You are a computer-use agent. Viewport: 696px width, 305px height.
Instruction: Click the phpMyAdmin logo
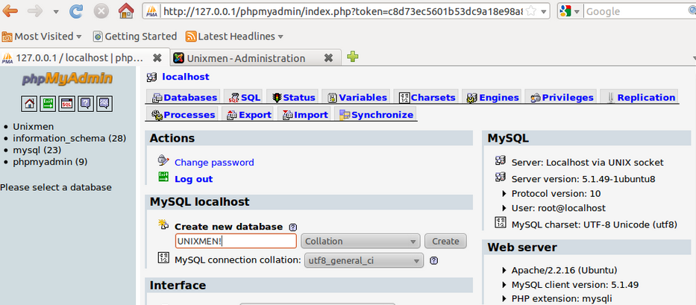(67, 79)
